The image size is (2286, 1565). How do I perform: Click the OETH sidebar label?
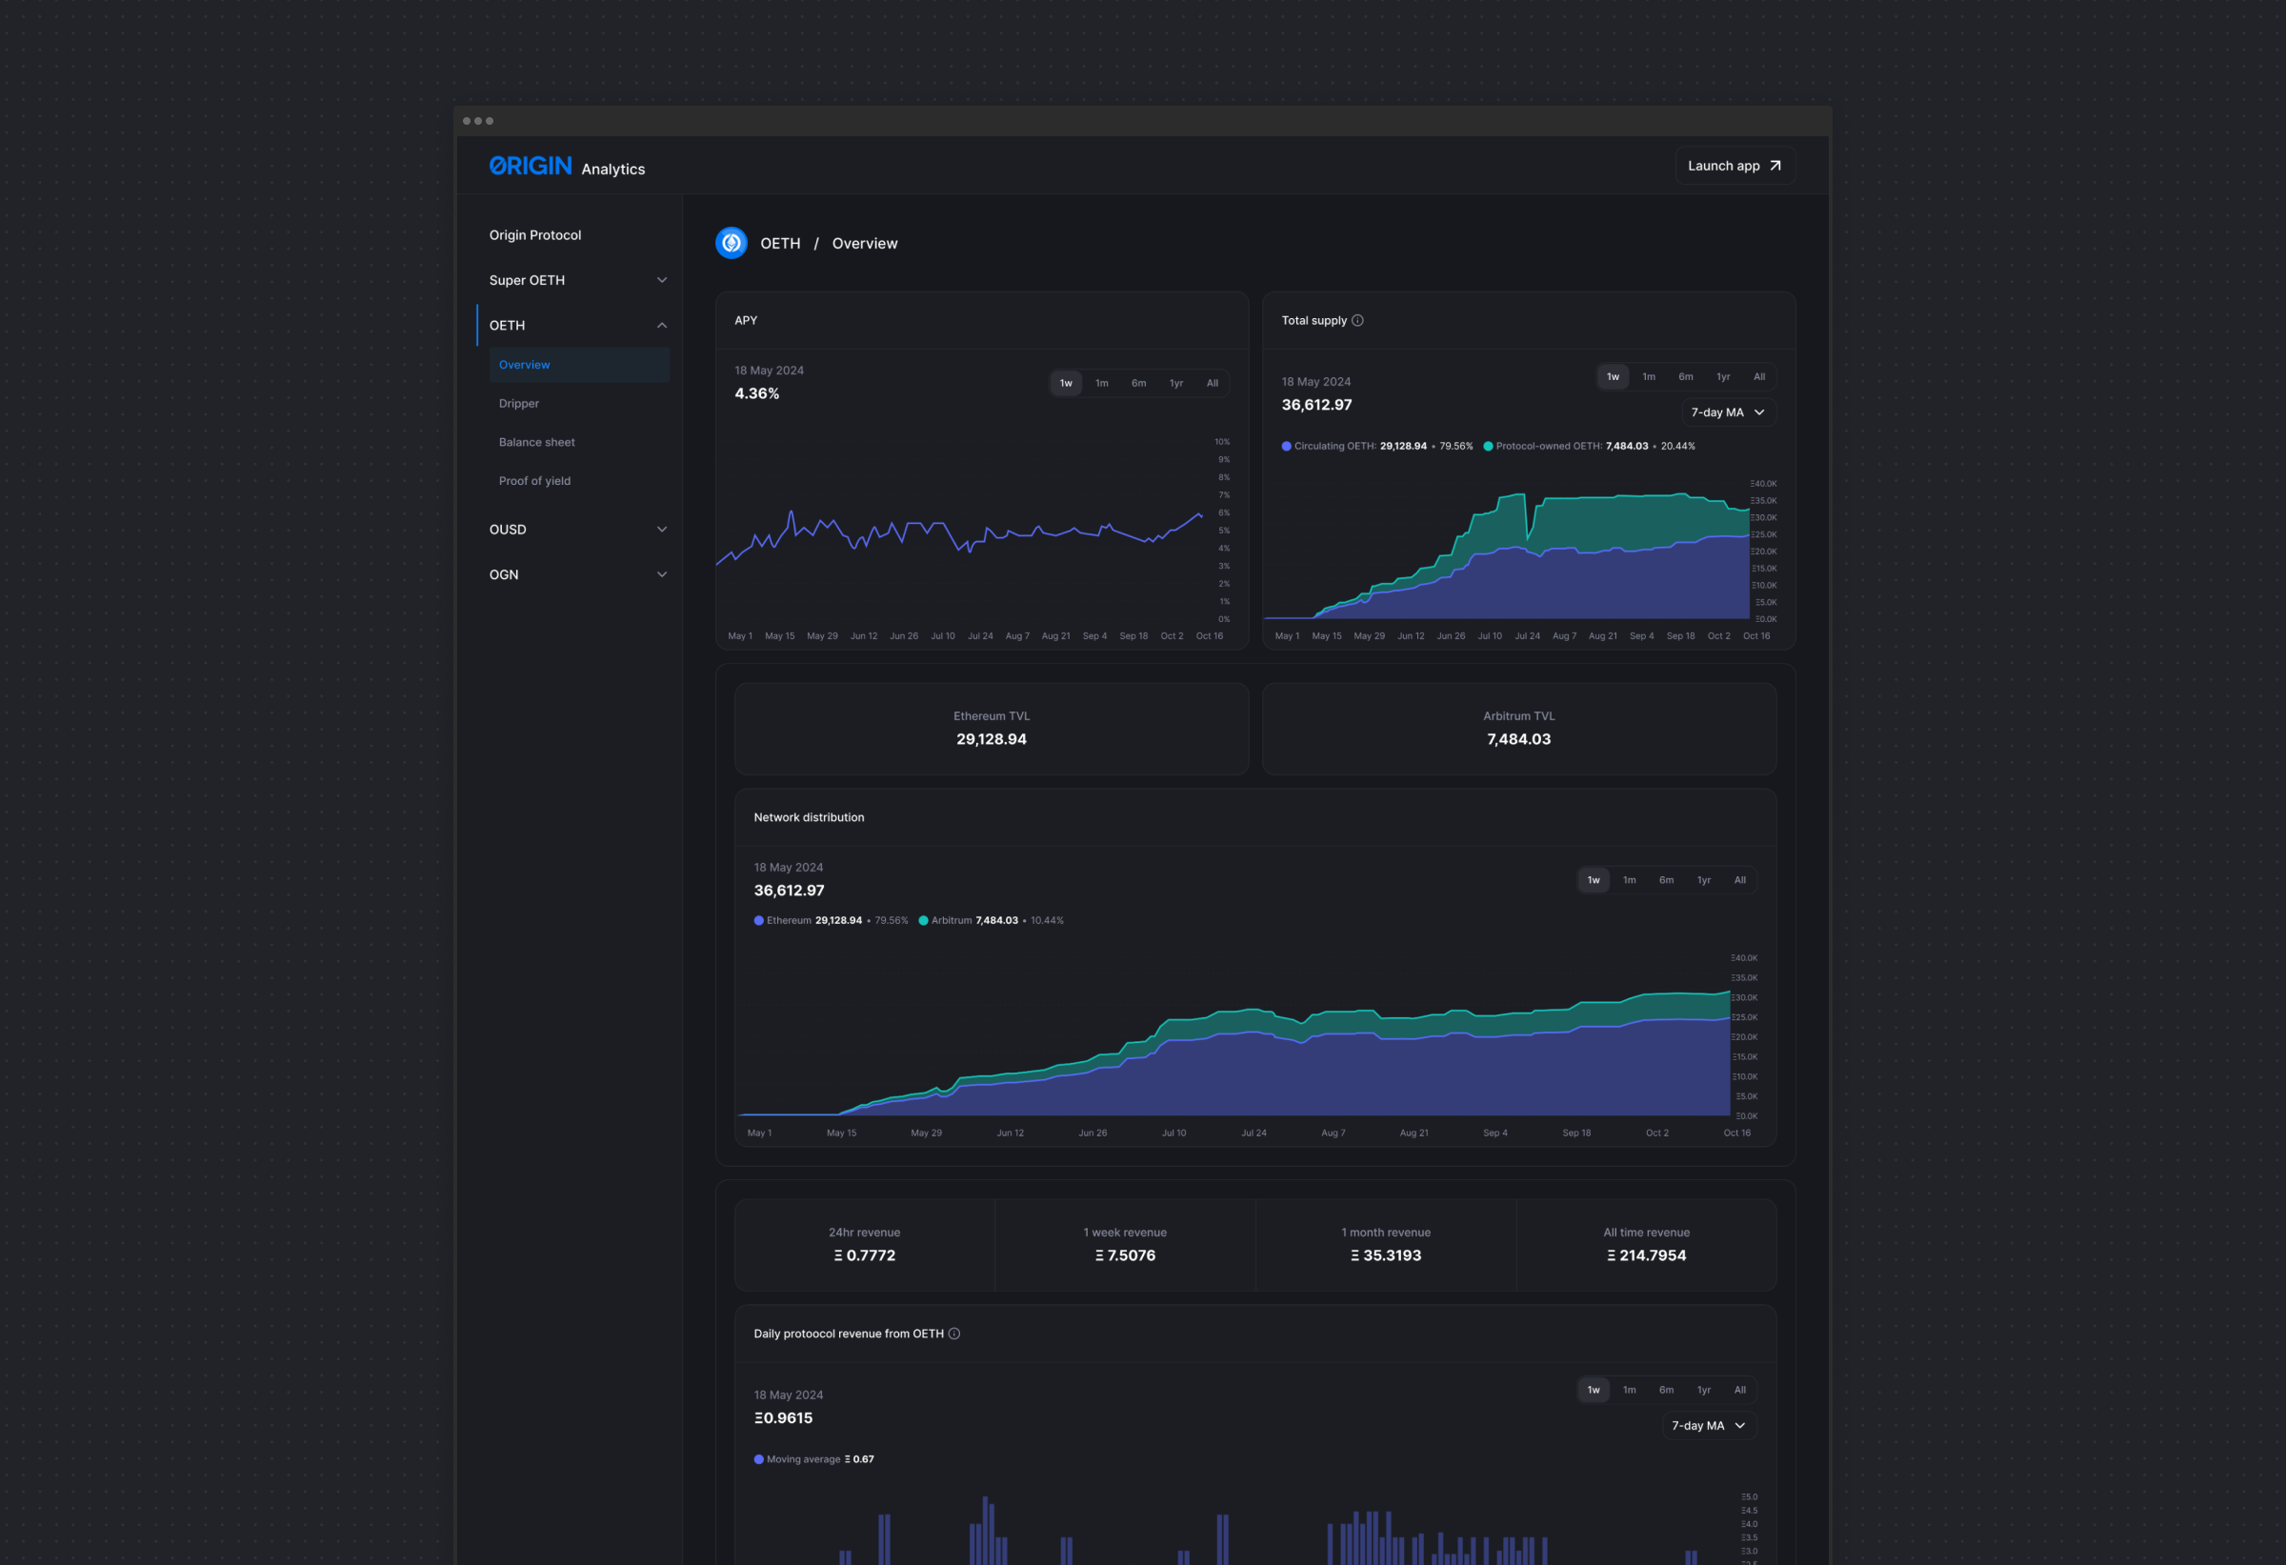(x=507, y=326)
